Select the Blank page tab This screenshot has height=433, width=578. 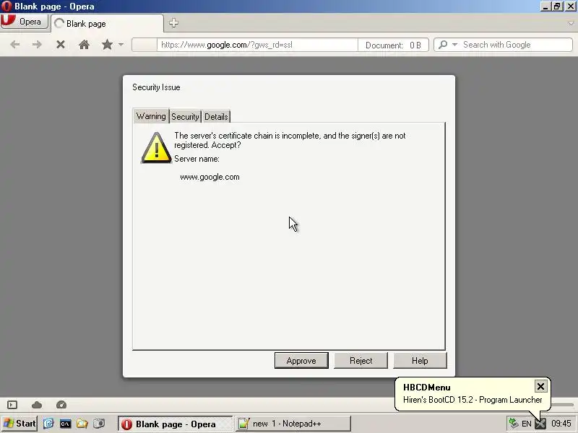[107, 24]
